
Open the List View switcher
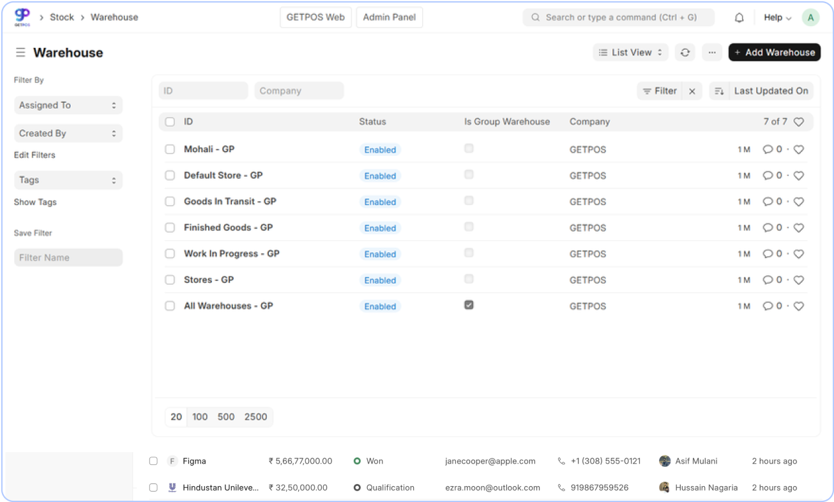pos(630,52)
